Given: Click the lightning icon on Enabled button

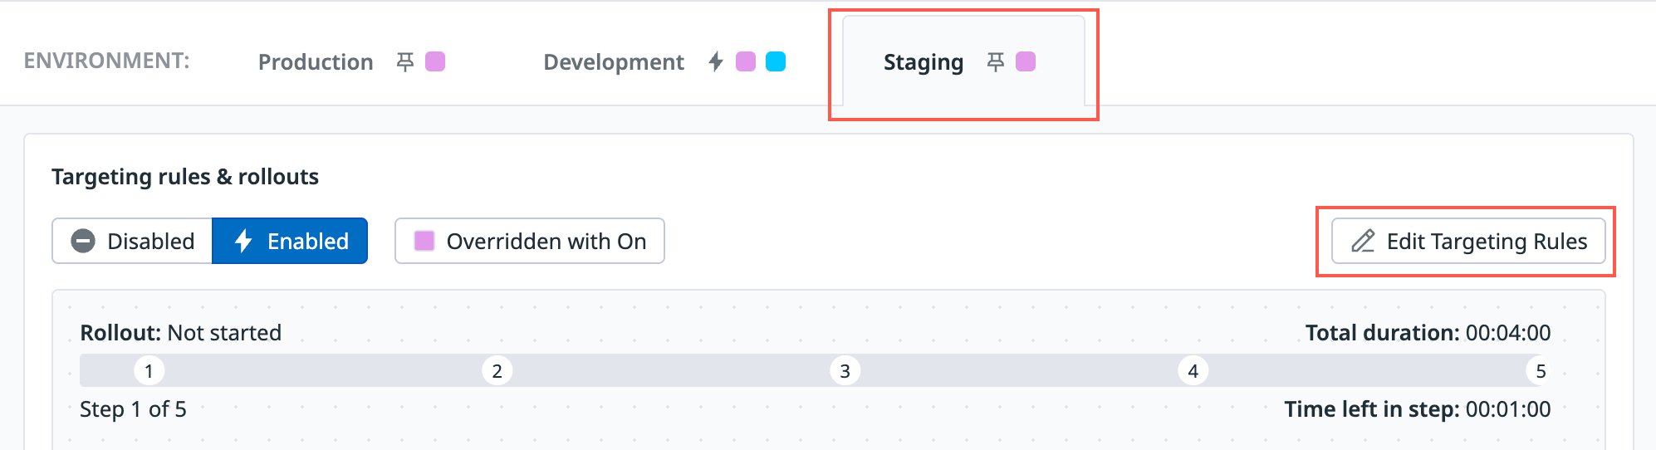Looking at the screenshot, I should click(243, 242).
